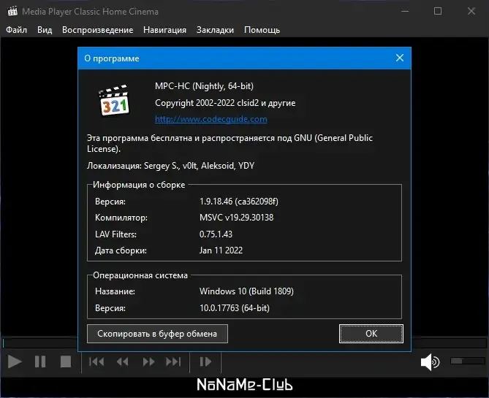This screenshot has height=398, width=489.
Task: Open the Навигация menu
Action: point(164,30)
